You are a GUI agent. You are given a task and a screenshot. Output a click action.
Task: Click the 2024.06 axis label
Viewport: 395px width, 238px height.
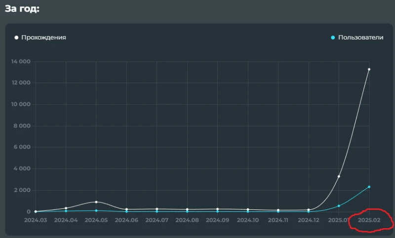point(126,220)
